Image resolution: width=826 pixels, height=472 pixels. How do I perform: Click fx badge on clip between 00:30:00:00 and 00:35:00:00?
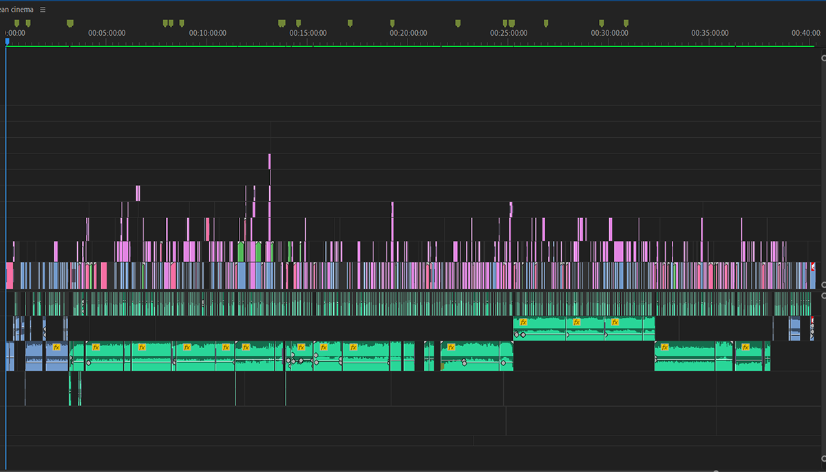[666, 347]
